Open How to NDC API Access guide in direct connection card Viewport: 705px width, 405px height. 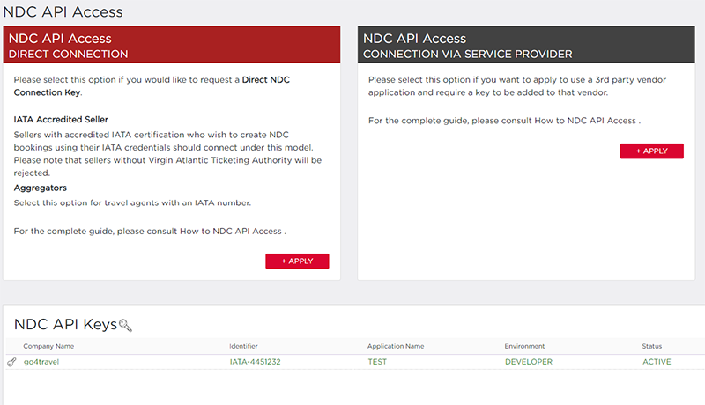pyautogui.click(x=231, y=232)
